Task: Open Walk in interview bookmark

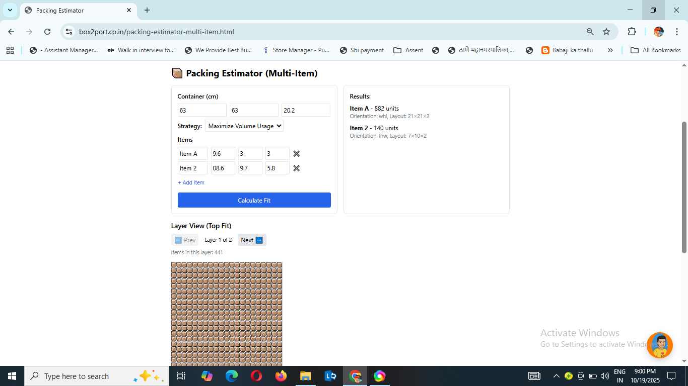Action: click(x=141, y=50)
